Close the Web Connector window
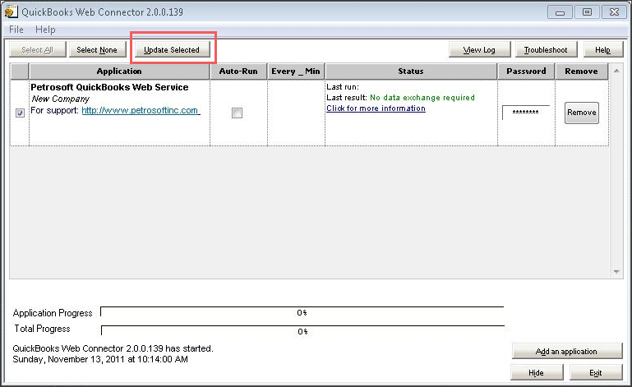Viewport: 632px width, 387px height. point(614,12)
